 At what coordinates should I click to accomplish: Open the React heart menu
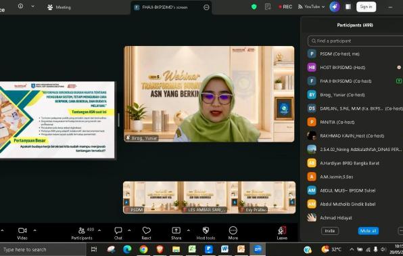pos(146,234)
